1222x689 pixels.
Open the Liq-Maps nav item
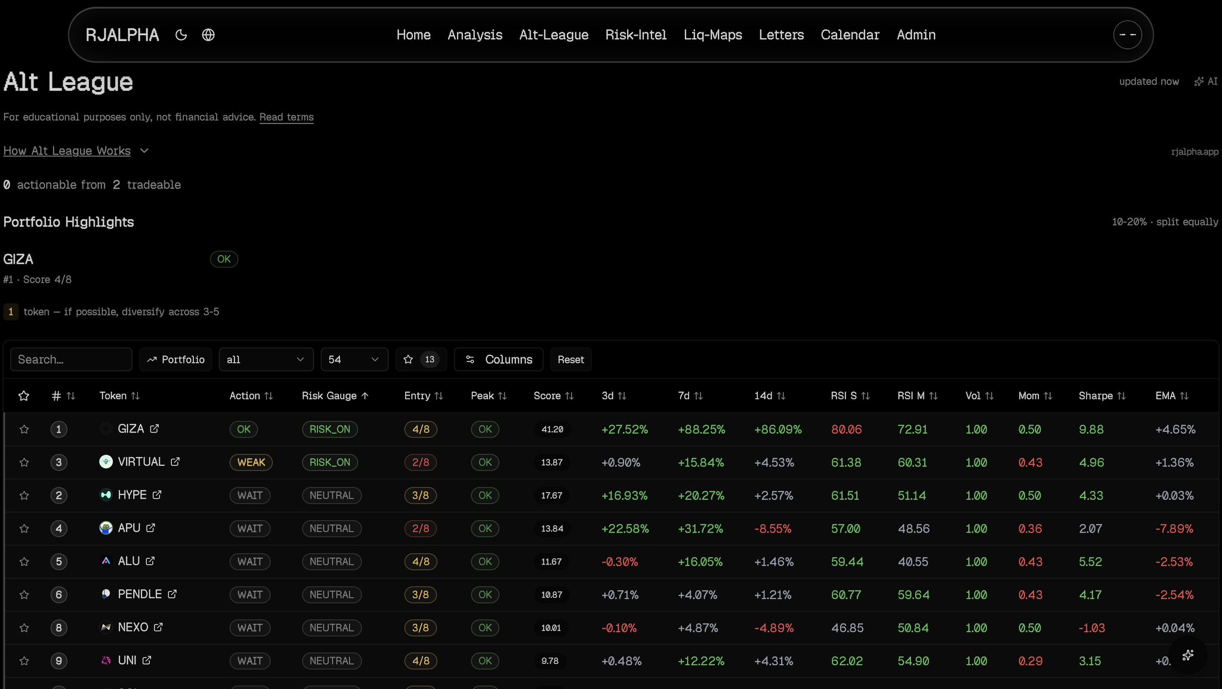(712, 35)
